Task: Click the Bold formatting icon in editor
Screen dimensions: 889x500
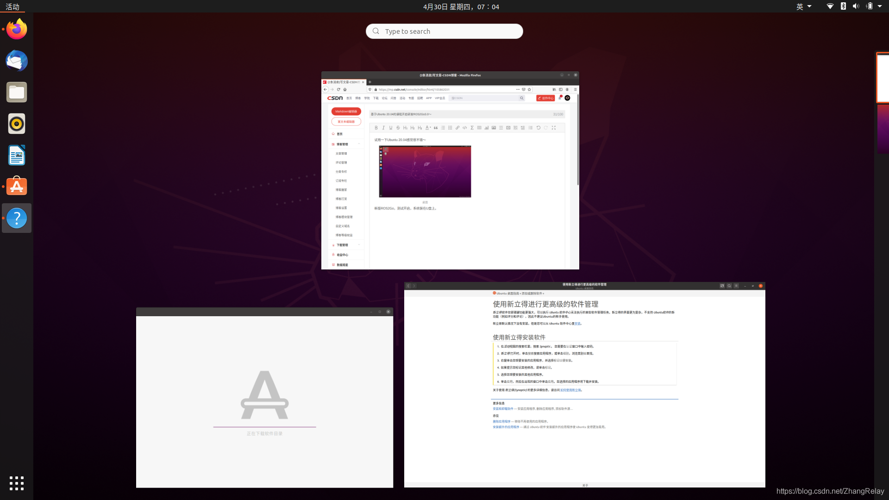Action: pos(376,128)
